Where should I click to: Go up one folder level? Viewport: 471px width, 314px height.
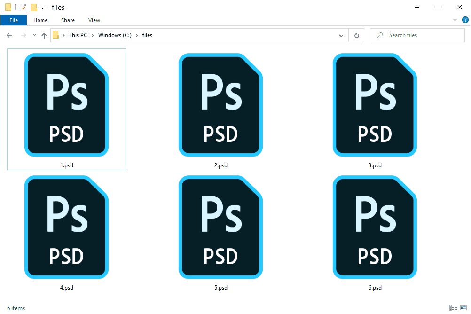pyautogui.click(x=44, y=35)
